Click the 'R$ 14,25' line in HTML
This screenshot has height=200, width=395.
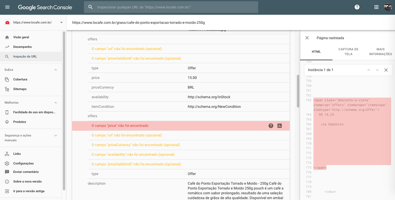[x=326, y=115]
